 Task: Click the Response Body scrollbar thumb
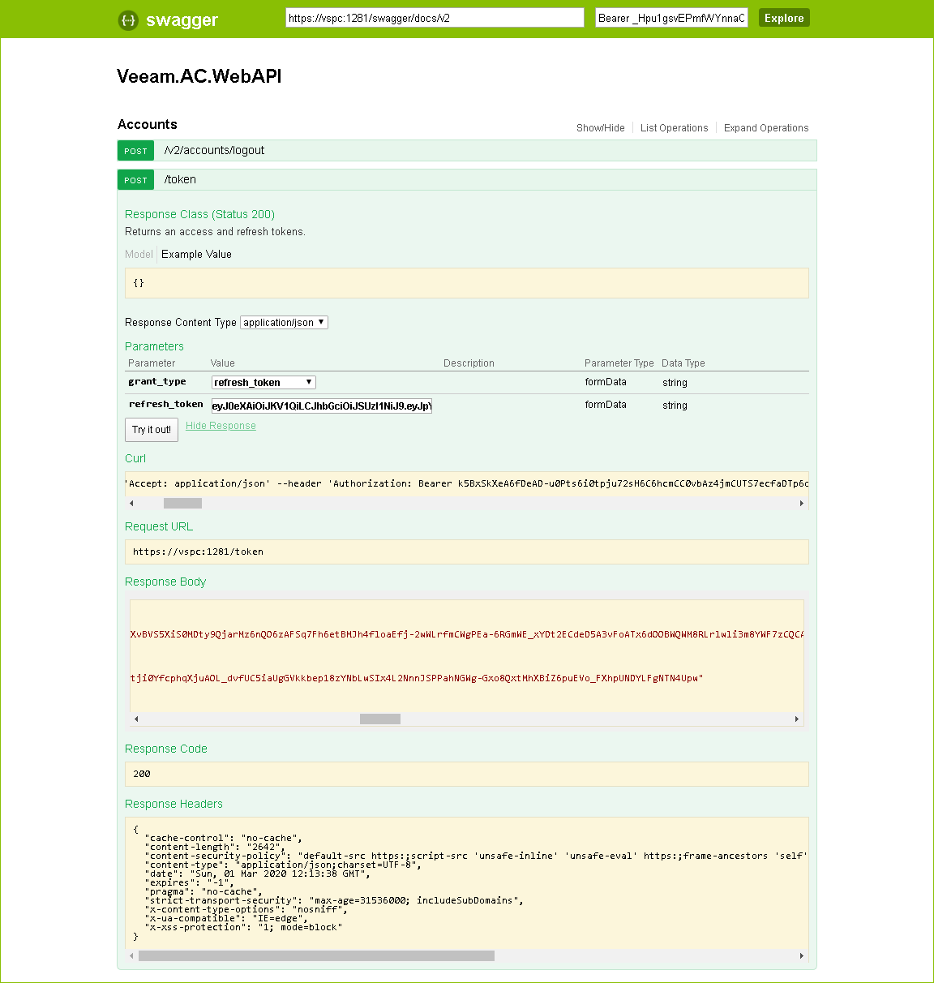pyautogui.click(x=380, y=719)
